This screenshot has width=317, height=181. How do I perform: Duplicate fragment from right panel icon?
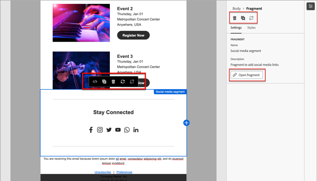coord(243,18)
